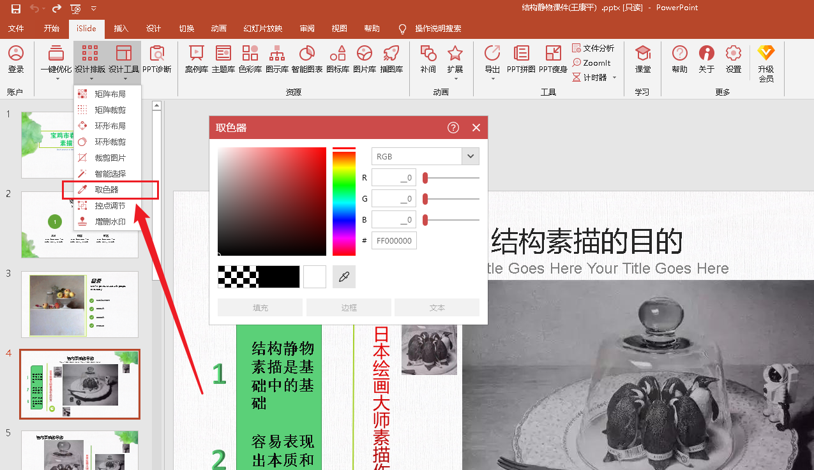Choose 环形布局 from the dropdown menu
Image resolution: width=814 pixels, height=470 pixels.
click(x=107, y=126)
